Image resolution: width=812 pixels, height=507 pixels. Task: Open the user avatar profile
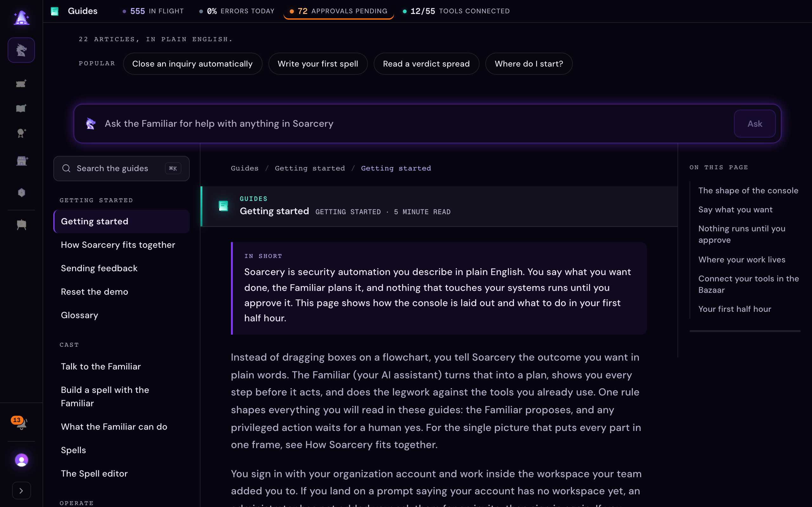click(x=22, y=460)
